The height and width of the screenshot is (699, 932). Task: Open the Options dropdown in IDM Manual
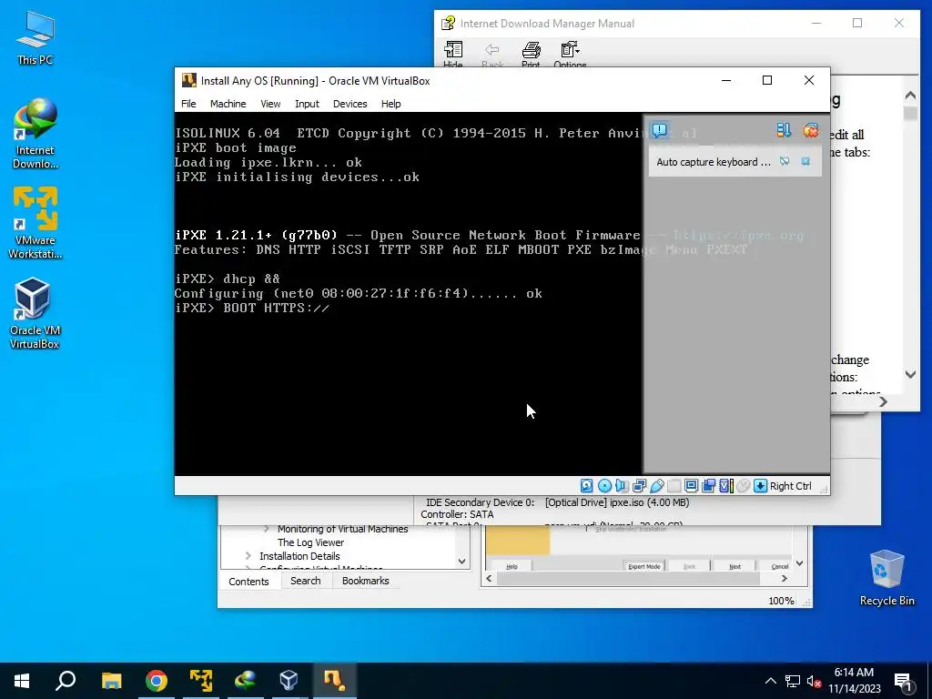click(570, 54)
